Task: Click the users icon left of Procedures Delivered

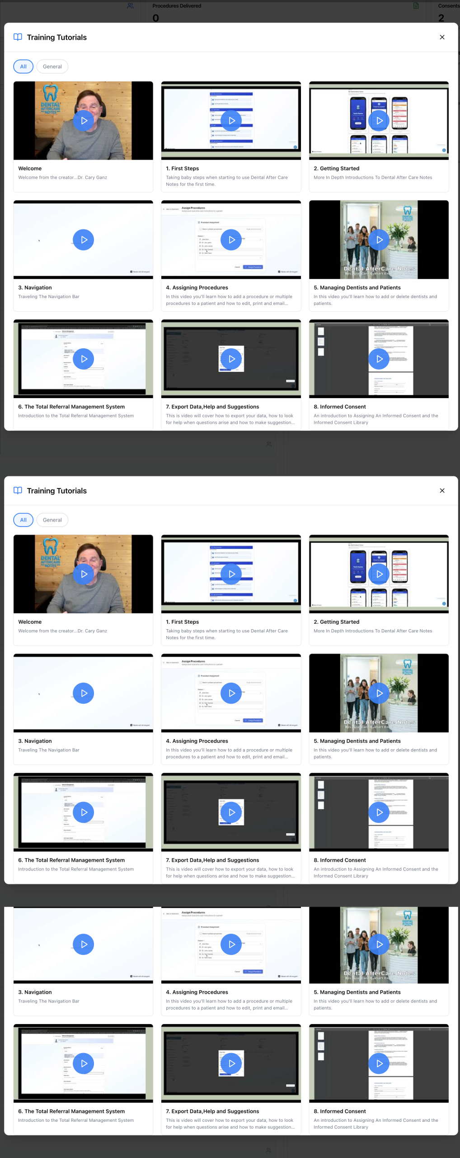Action: click(131, 6)
